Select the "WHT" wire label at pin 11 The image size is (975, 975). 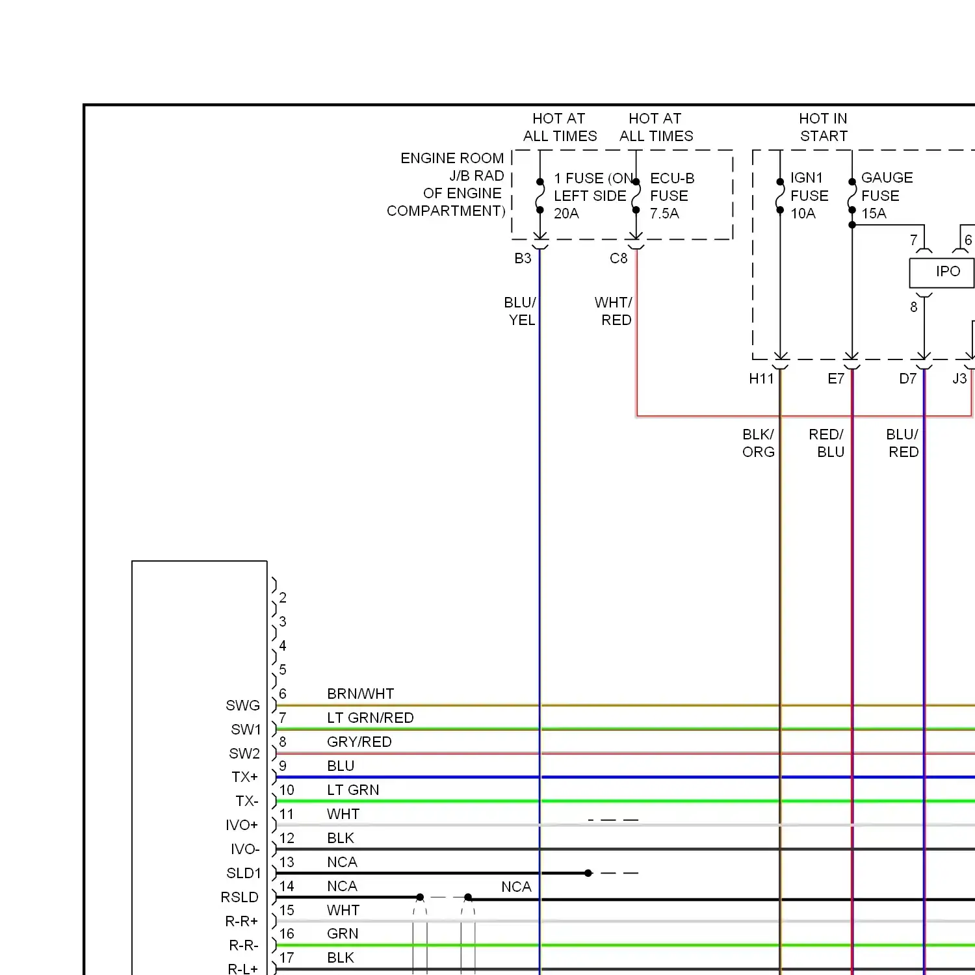click(x=343, y=814)
